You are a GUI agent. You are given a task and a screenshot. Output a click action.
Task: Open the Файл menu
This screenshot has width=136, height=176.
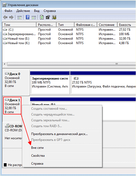8,11
